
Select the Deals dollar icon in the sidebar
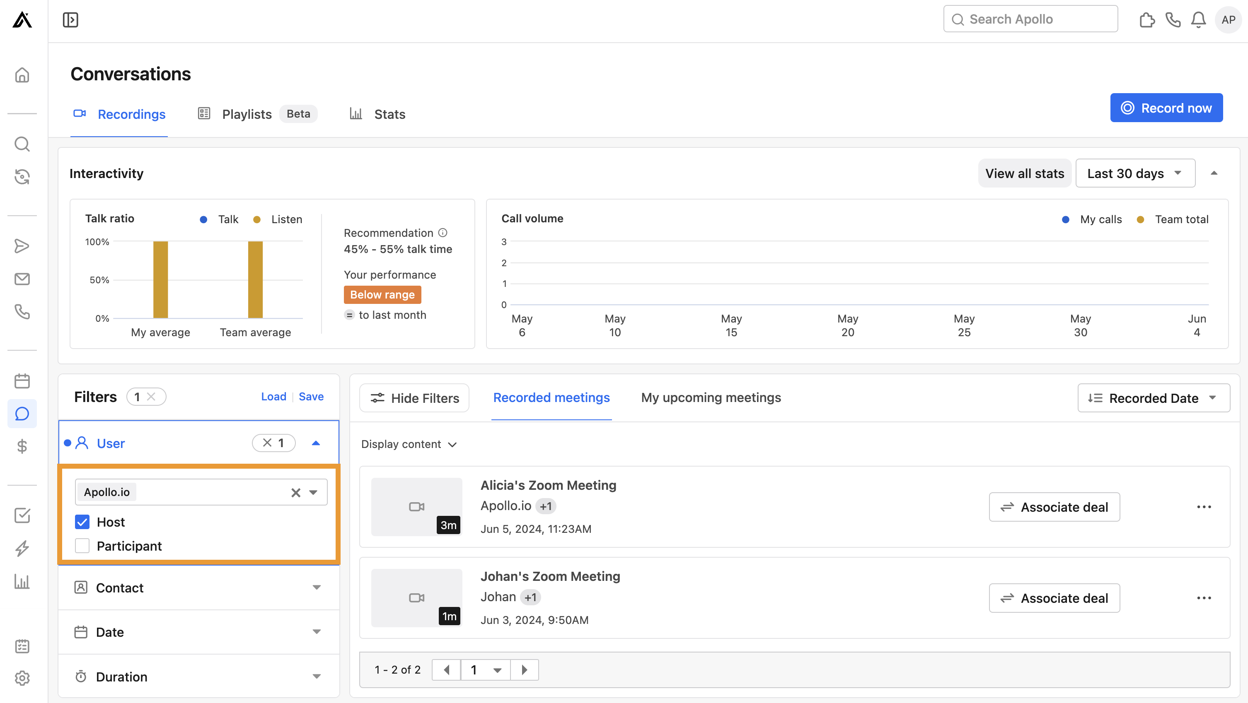tap(22, 446)
